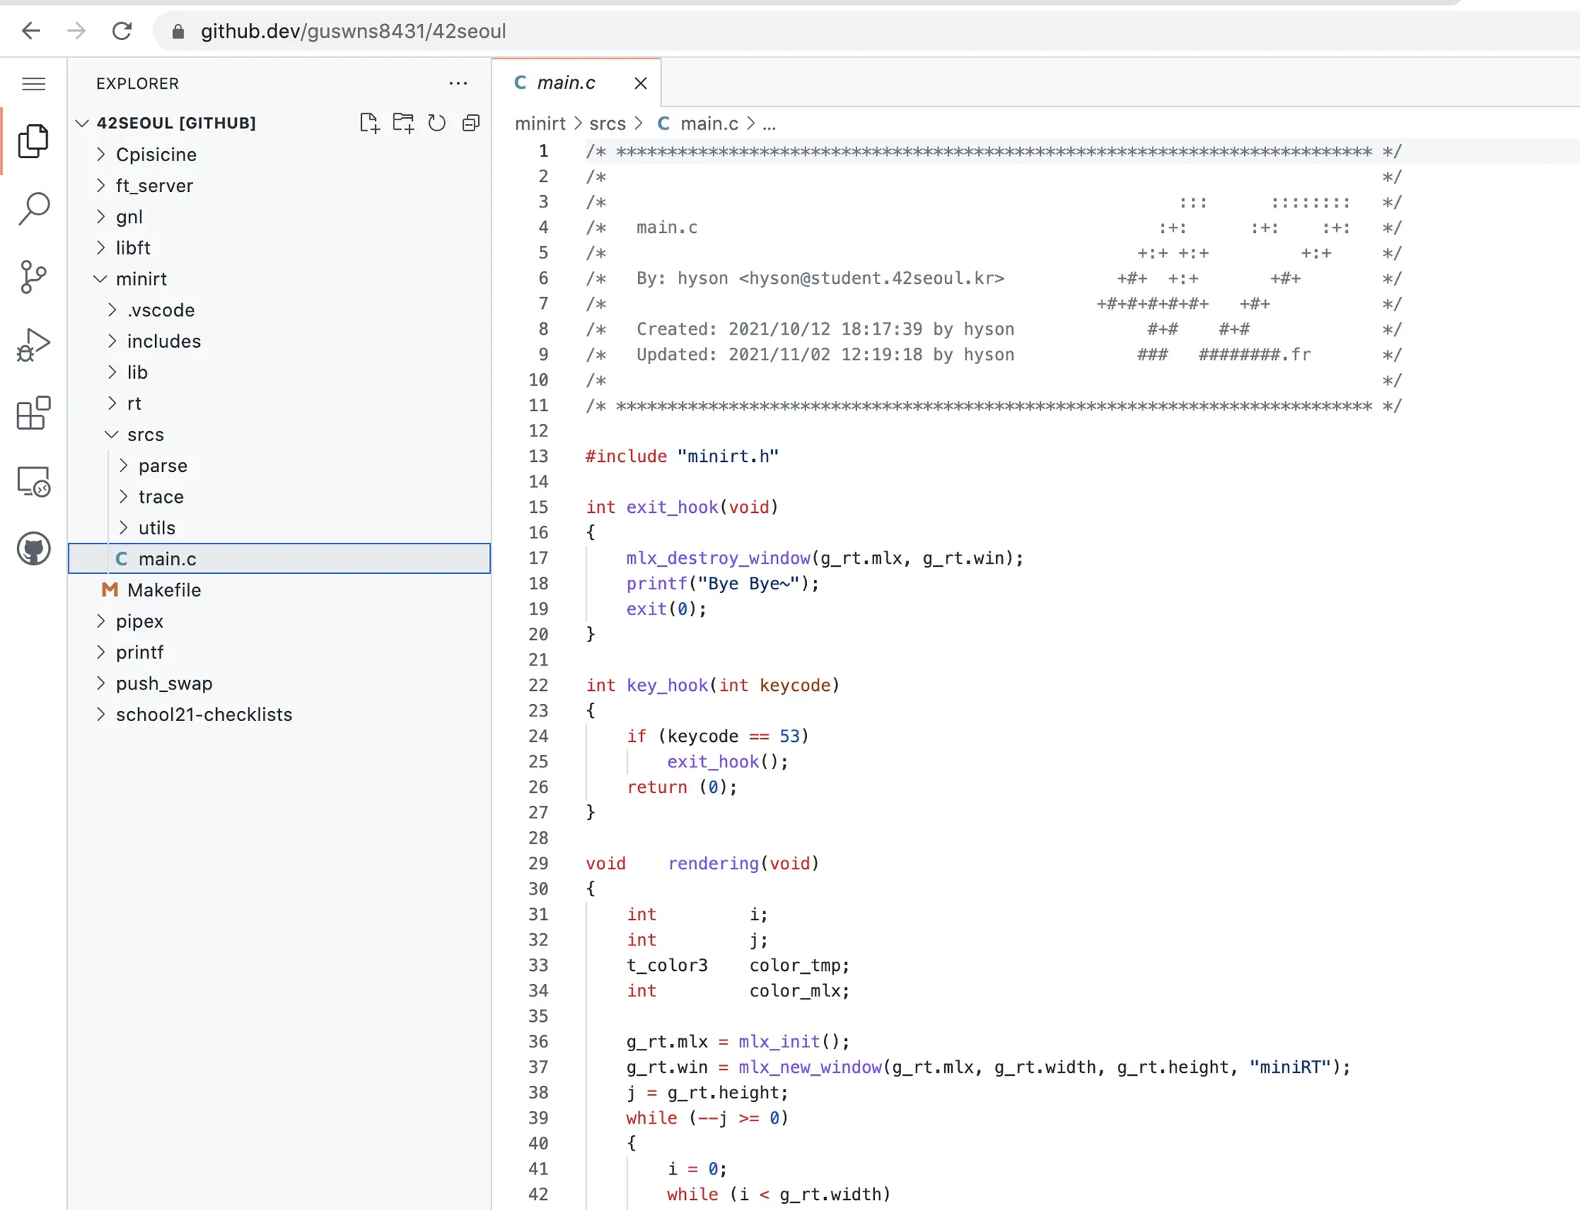The image size is (1580, 1210).
Task: Click the srcs breadcrumb segment
Action: click(x=607, y=123)
